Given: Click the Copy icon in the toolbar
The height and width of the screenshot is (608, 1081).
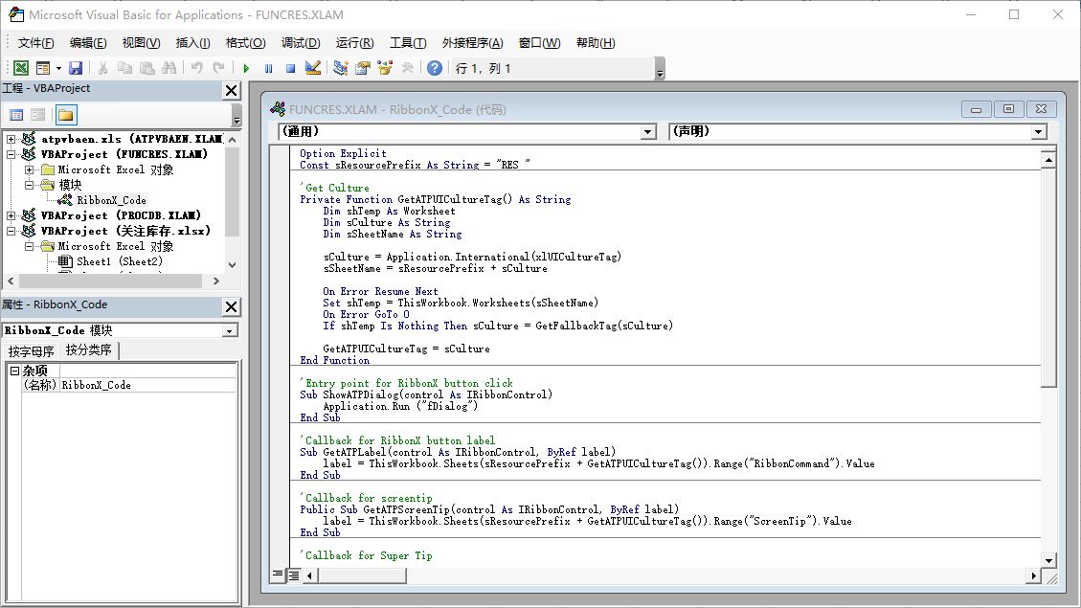Looking at the screenshot, I should click(124, 68).
